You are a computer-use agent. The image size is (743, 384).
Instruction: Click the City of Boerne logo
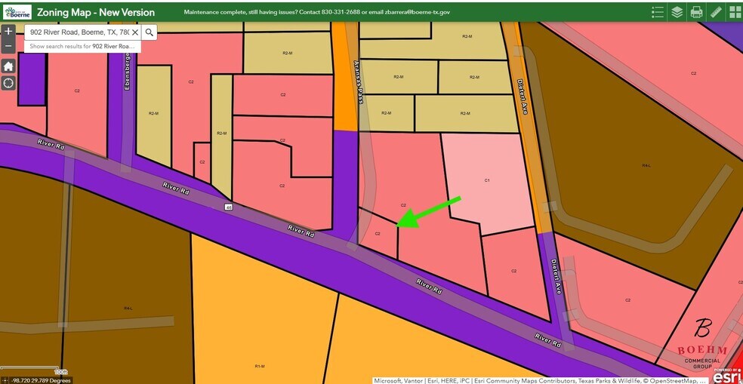point(16,11)
